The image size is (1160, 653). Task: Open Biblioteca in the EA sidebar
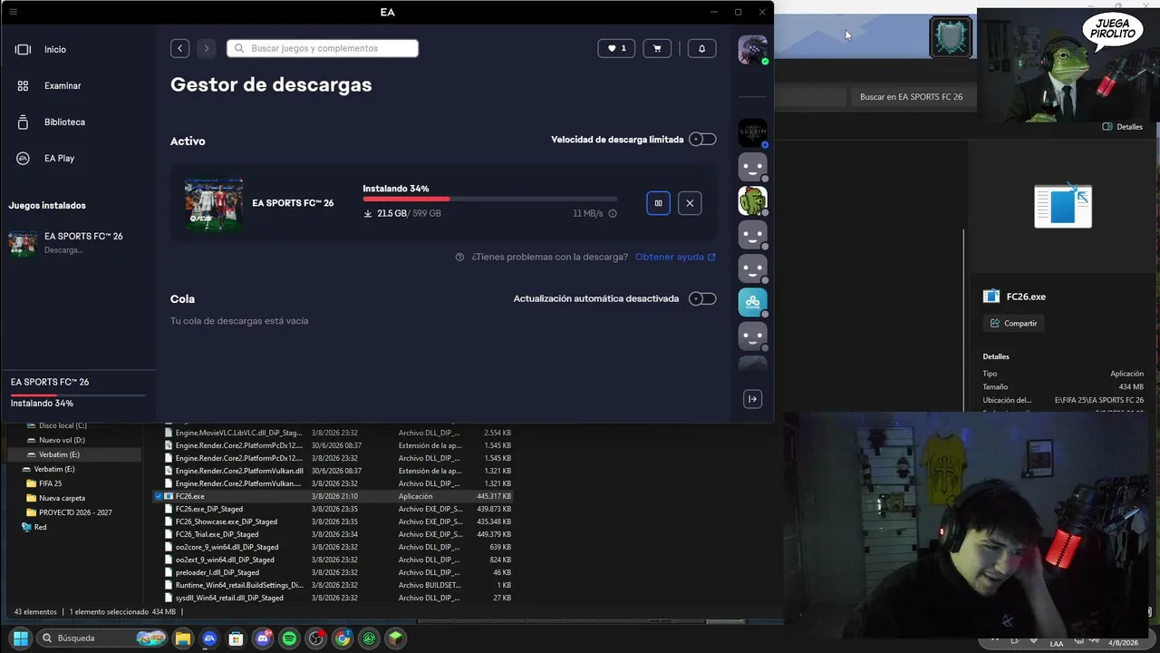coord(63,122)
